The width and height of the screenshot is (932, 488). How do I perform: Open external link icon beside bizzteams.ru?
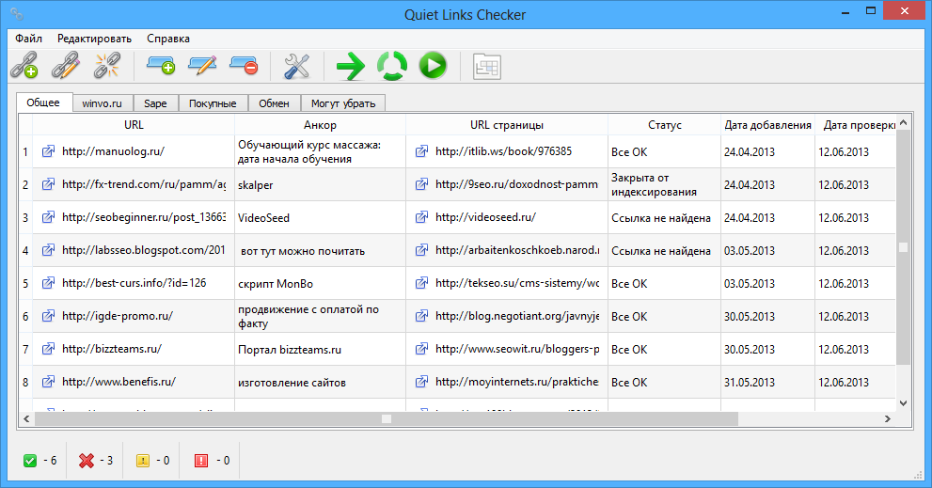[x=48, y=349]
